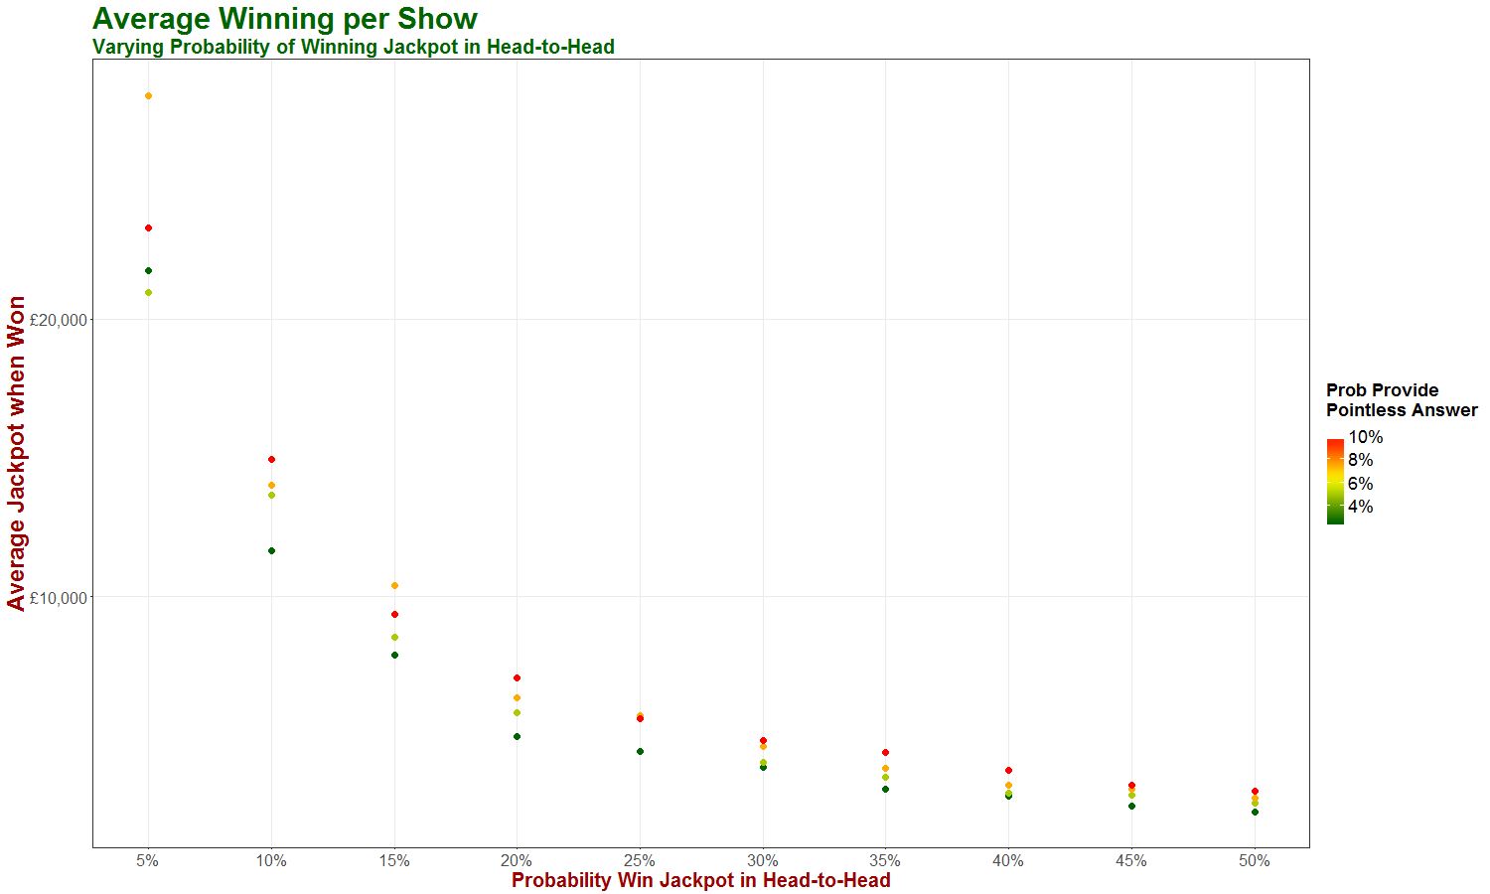The height and width of the screenshot is (894, 1490).
Task: Select the legend's 8% label
Action: click(x=1361, y=460)
